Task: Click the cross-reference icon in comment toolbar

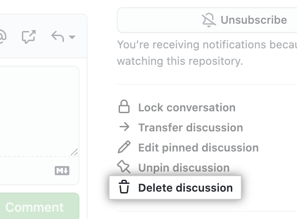Action: [29, 36]
